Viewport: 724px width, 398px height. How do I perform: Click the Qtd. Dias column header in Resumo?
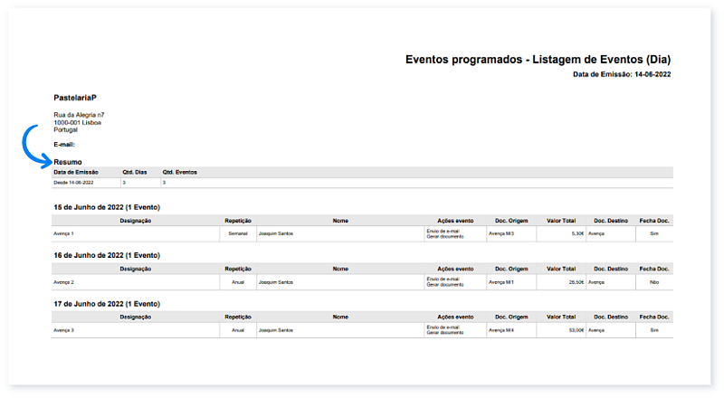[135, 171]
